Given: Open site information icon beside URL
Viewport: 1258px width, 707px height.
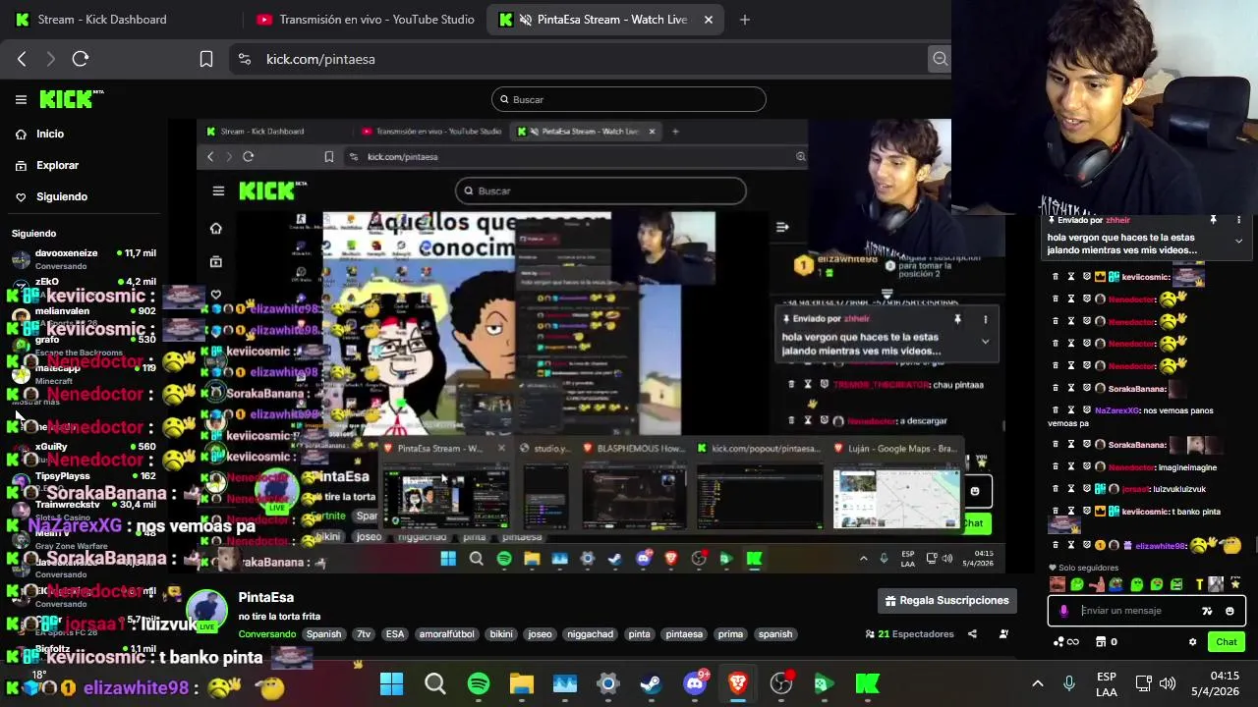Looking at the screenshot, I should pyautogui.click(x=245, y=59).
